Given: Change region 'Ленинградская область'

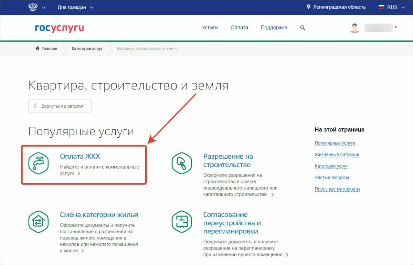Looking at the screenshot, I should point(339,7).
